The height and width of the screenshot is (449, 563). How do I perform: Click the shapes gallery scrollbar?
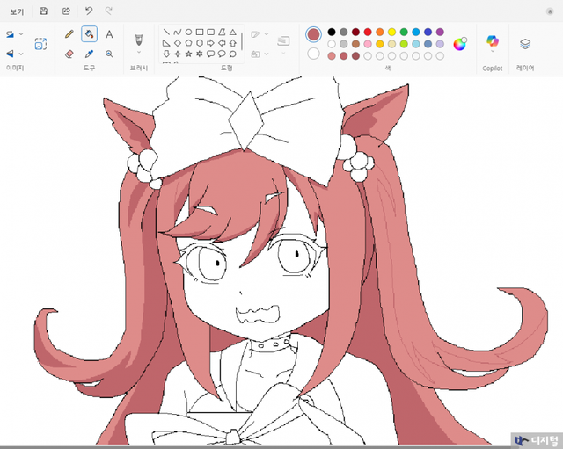pos(242,41)
